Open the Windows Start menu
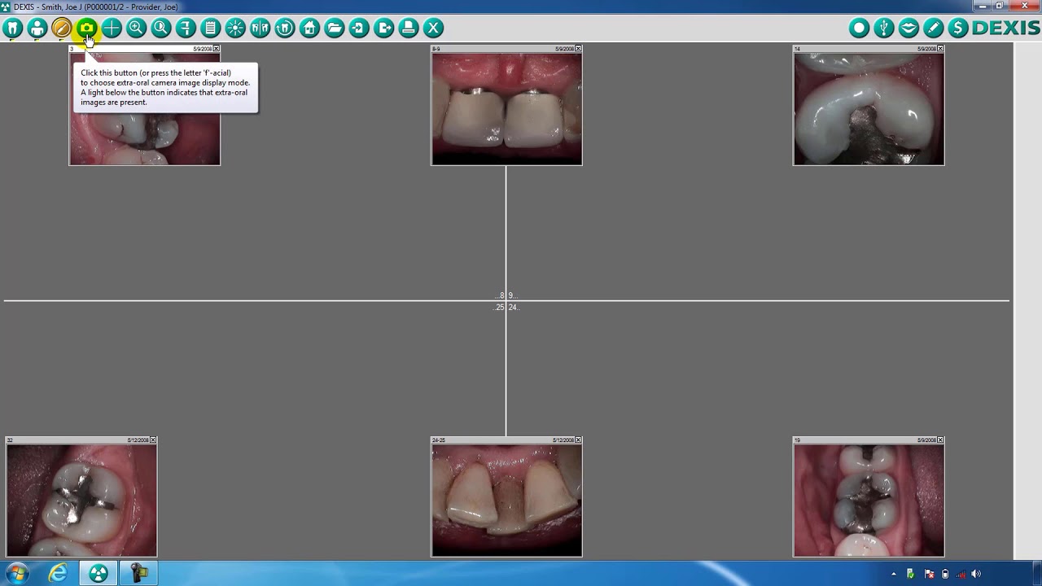This screenshot has width=1042, height=586. tap(16, 573)
